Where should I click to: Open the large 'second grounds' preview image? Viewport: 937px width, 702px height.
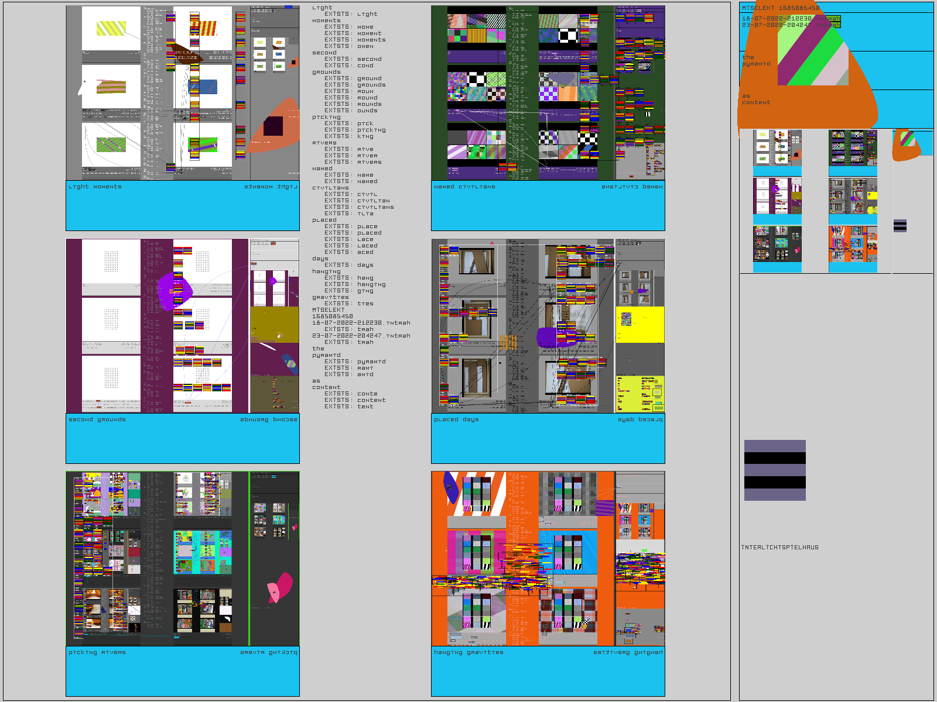183,326
